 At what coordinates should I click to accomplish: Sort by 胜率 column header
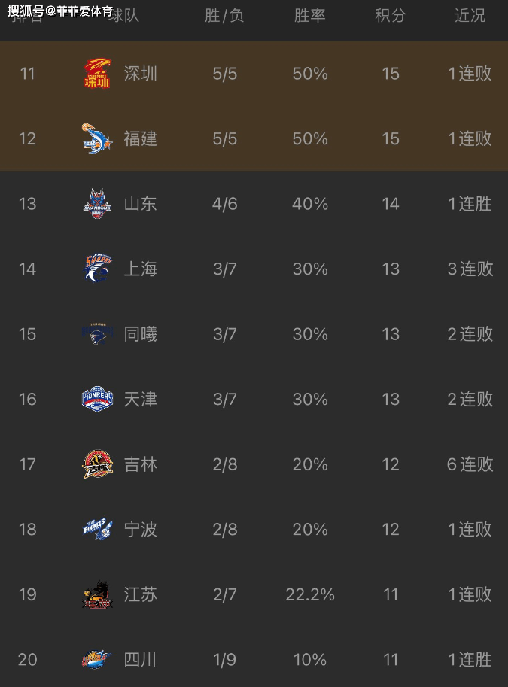(309, 16)
